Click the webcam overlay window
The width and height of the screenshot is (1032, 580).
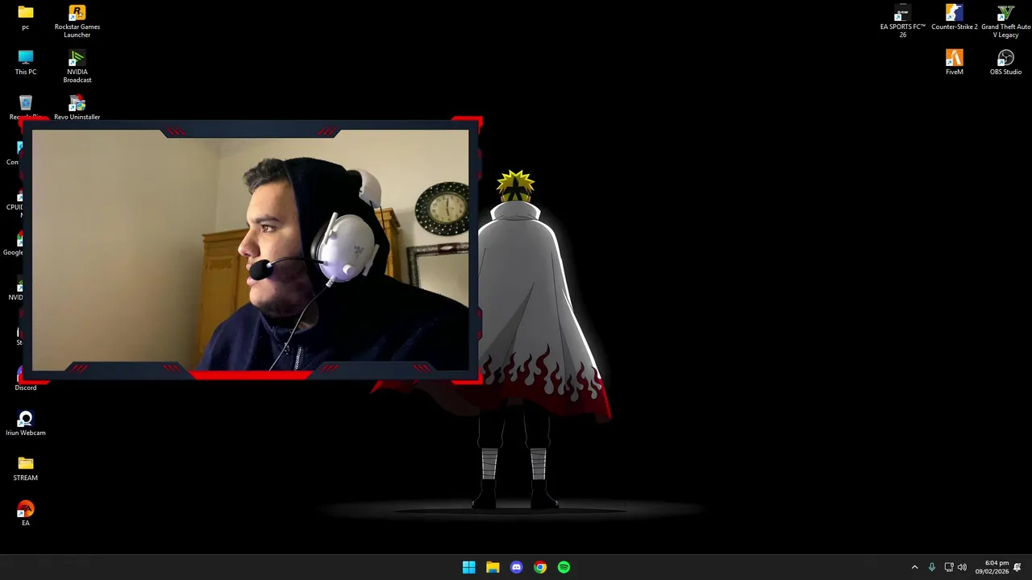tap(251, 250)
